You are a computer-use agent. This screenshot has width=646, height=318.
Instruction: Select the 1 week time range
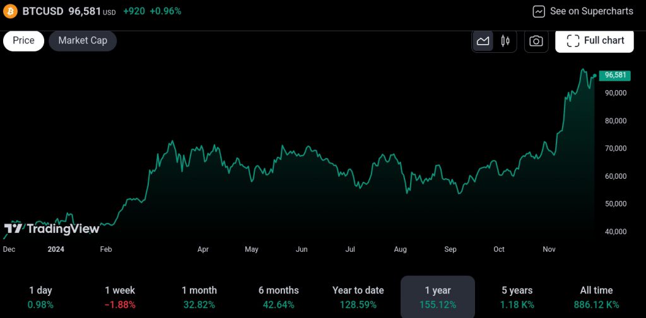(120, 297)
